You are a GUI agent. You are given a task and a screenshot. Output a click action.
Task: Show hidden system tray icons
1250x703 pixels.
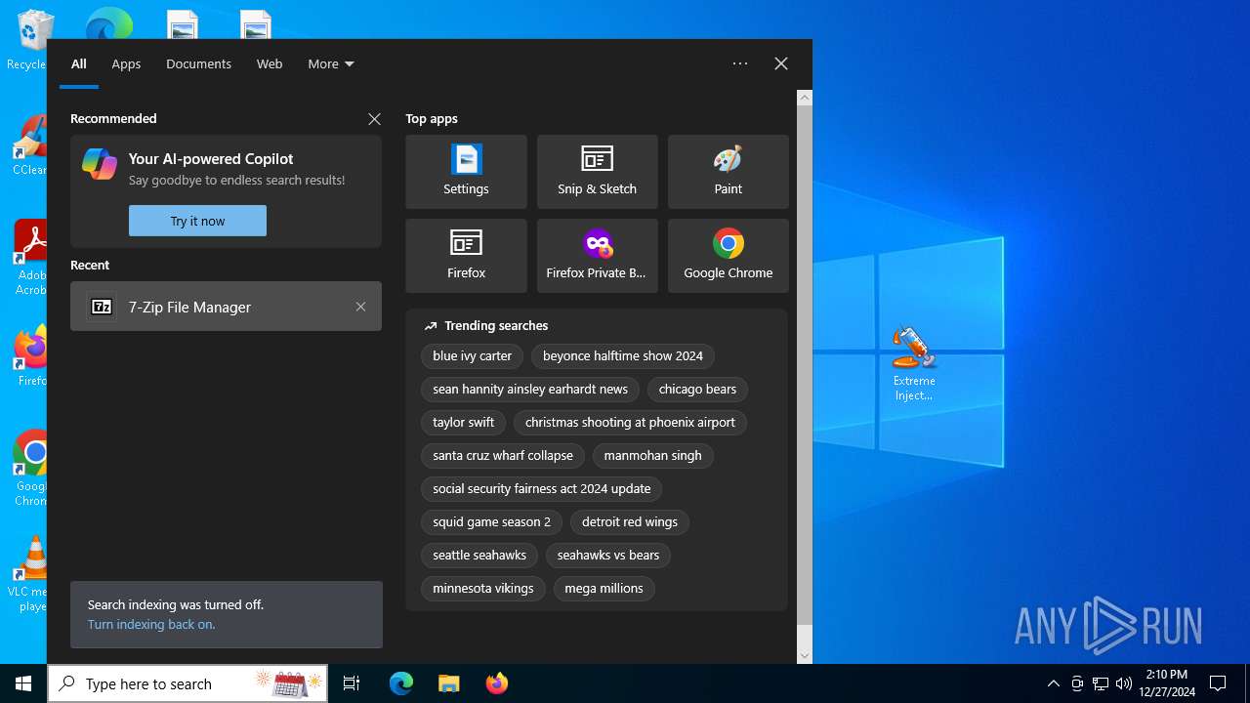coord(1054,683)
